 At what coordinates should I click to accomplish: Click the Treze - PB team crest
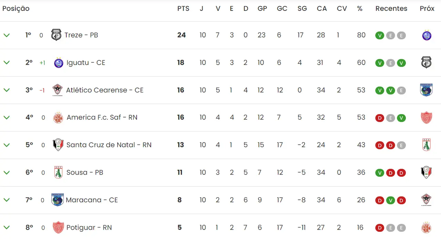(56, 35)
